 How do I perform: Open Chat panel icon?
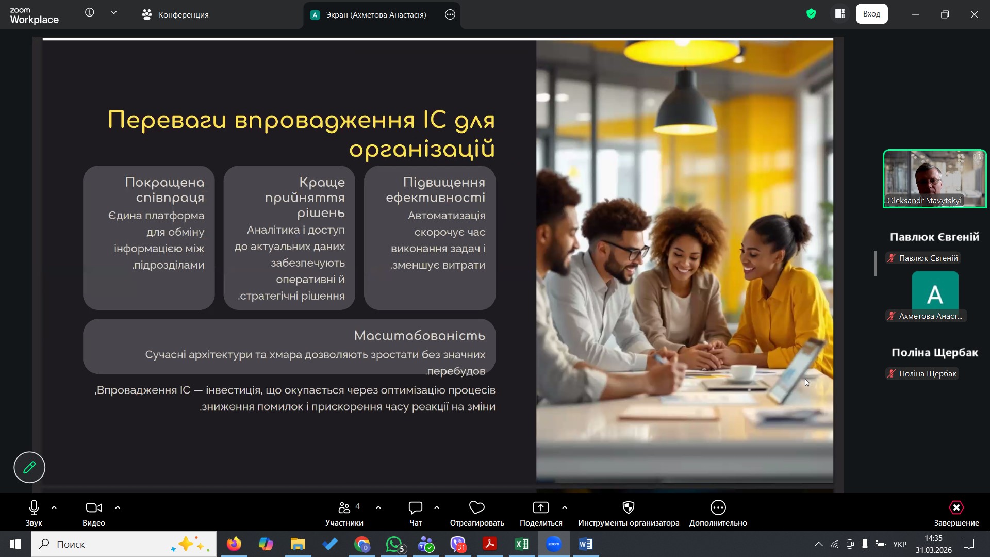pyautogui.click(x=415, y=508)
